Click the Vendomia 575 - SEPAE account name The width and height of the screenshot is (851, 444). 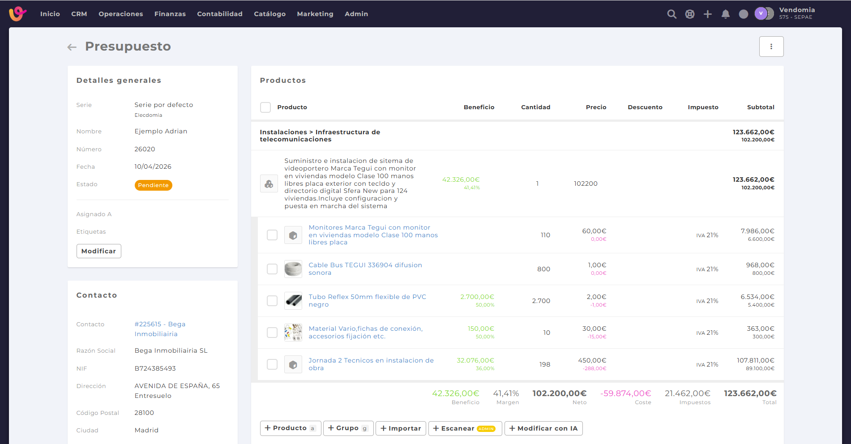point(797,13)
